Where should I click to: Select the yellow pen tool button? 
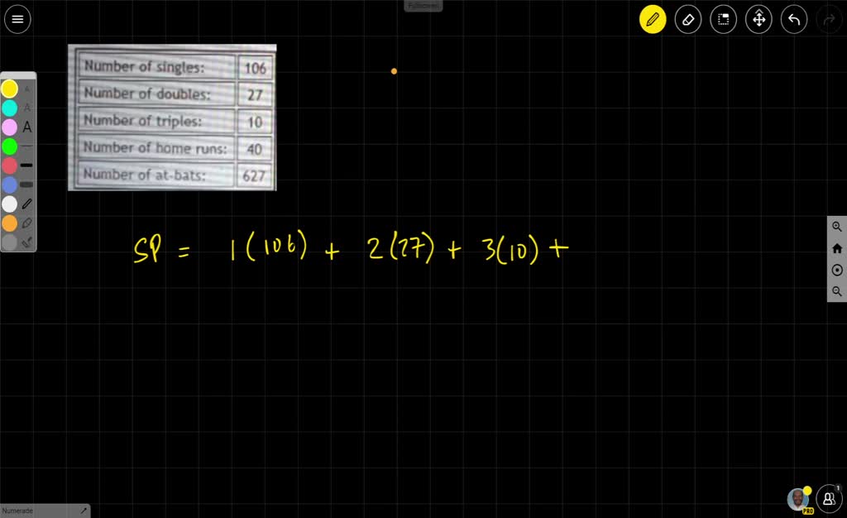(x=653, y=19)
